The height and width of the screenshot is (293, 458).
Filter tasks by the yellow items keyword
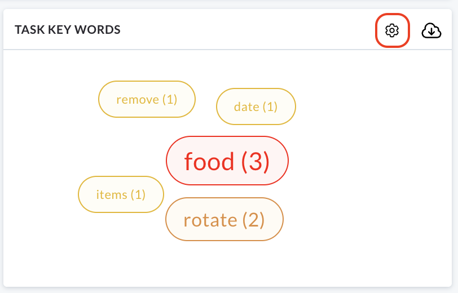121,194
